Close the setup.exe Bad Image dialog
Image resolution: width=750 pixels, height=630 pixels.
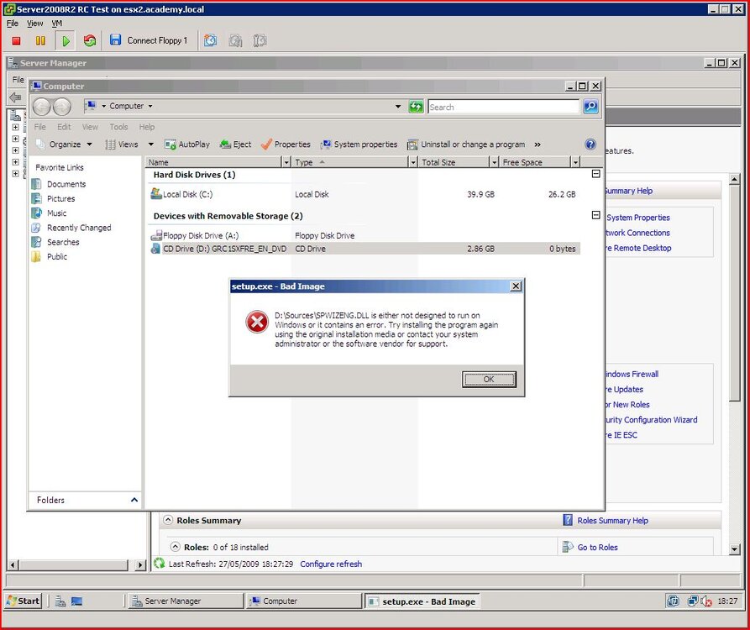pyautogui.click(x=516, y=286)
